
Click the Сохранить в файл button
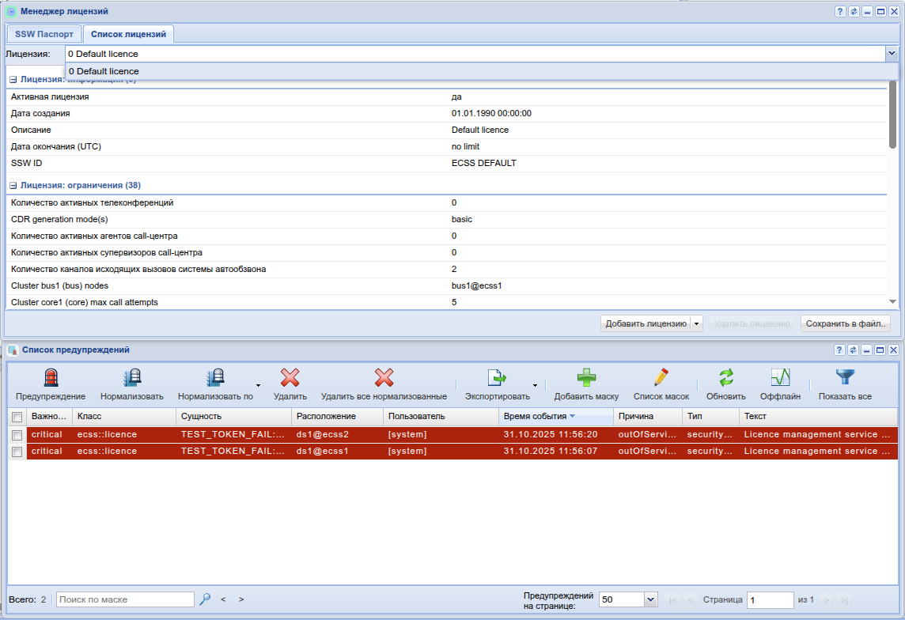click(846, 323)
